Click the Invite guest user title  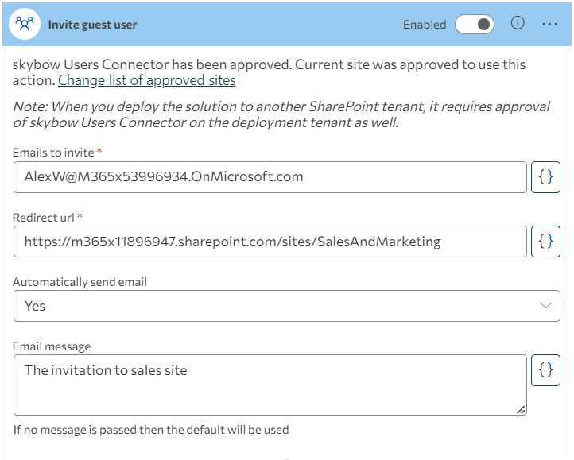(x=92, y=25)
